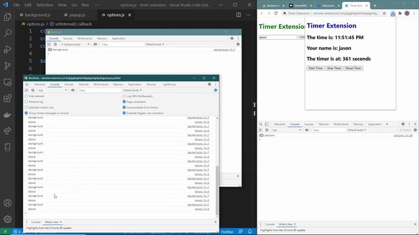Image resolution: width=419 pixels, height=235 pixels.
Task: Open top context dropdown in docked DevTools
Action: (x=286, y=130)
